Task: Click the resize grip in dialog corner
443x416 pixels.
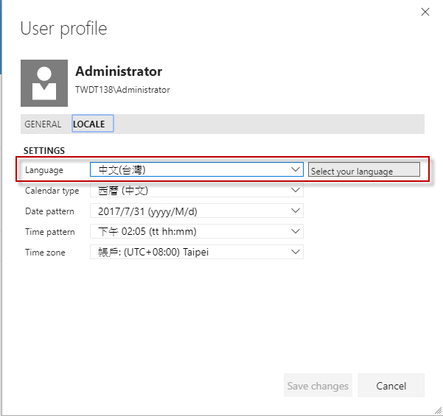Action: tap(438, 410)
